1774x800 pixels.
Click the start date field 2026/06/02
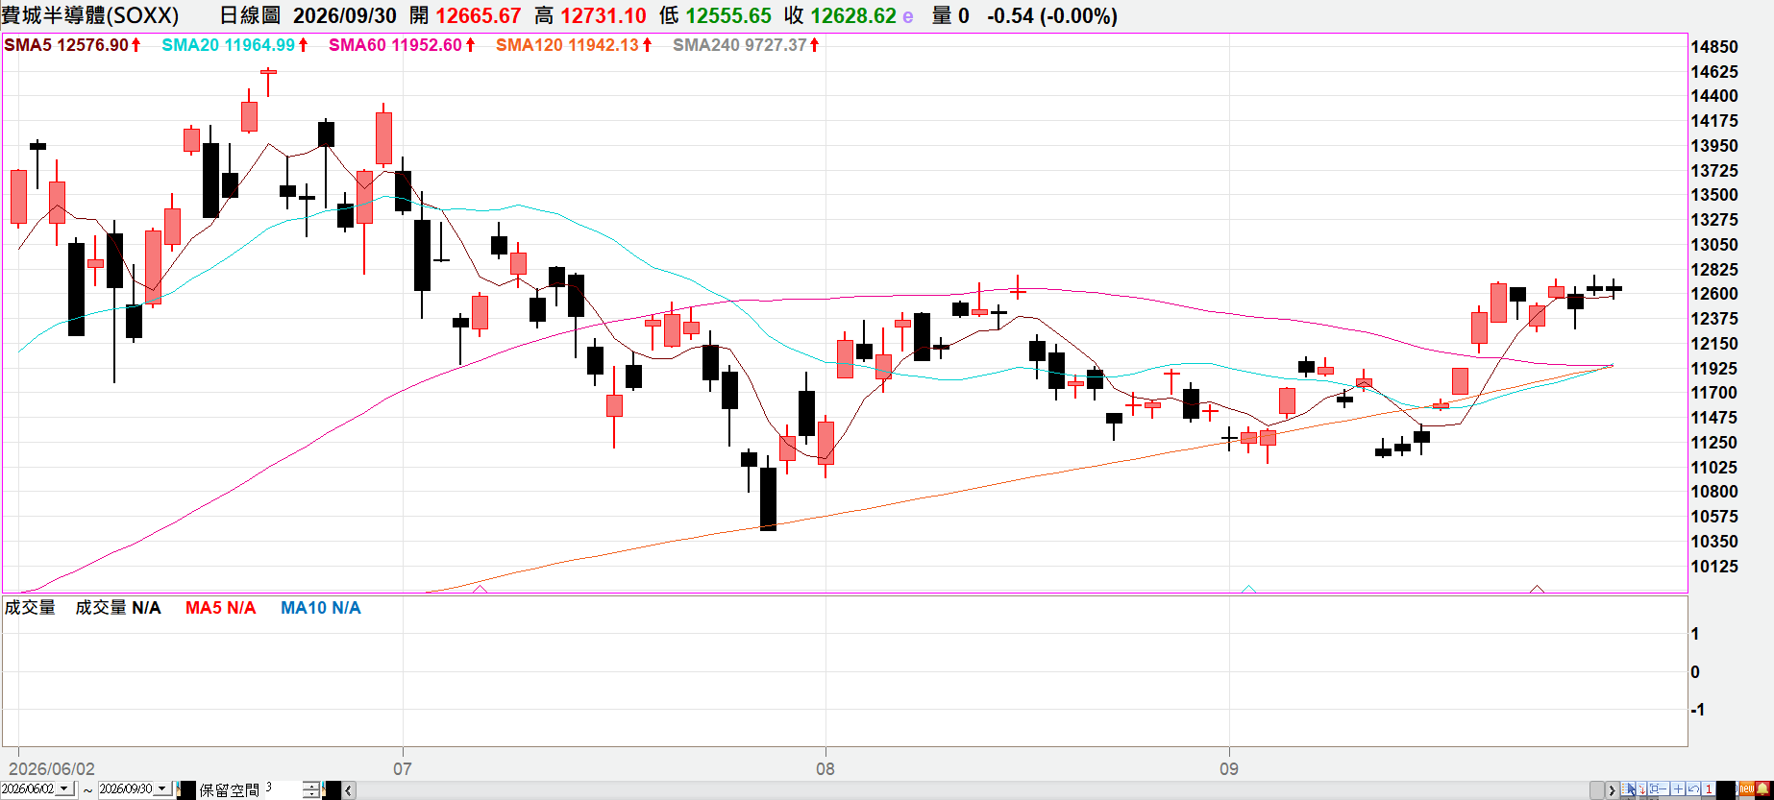28,789
